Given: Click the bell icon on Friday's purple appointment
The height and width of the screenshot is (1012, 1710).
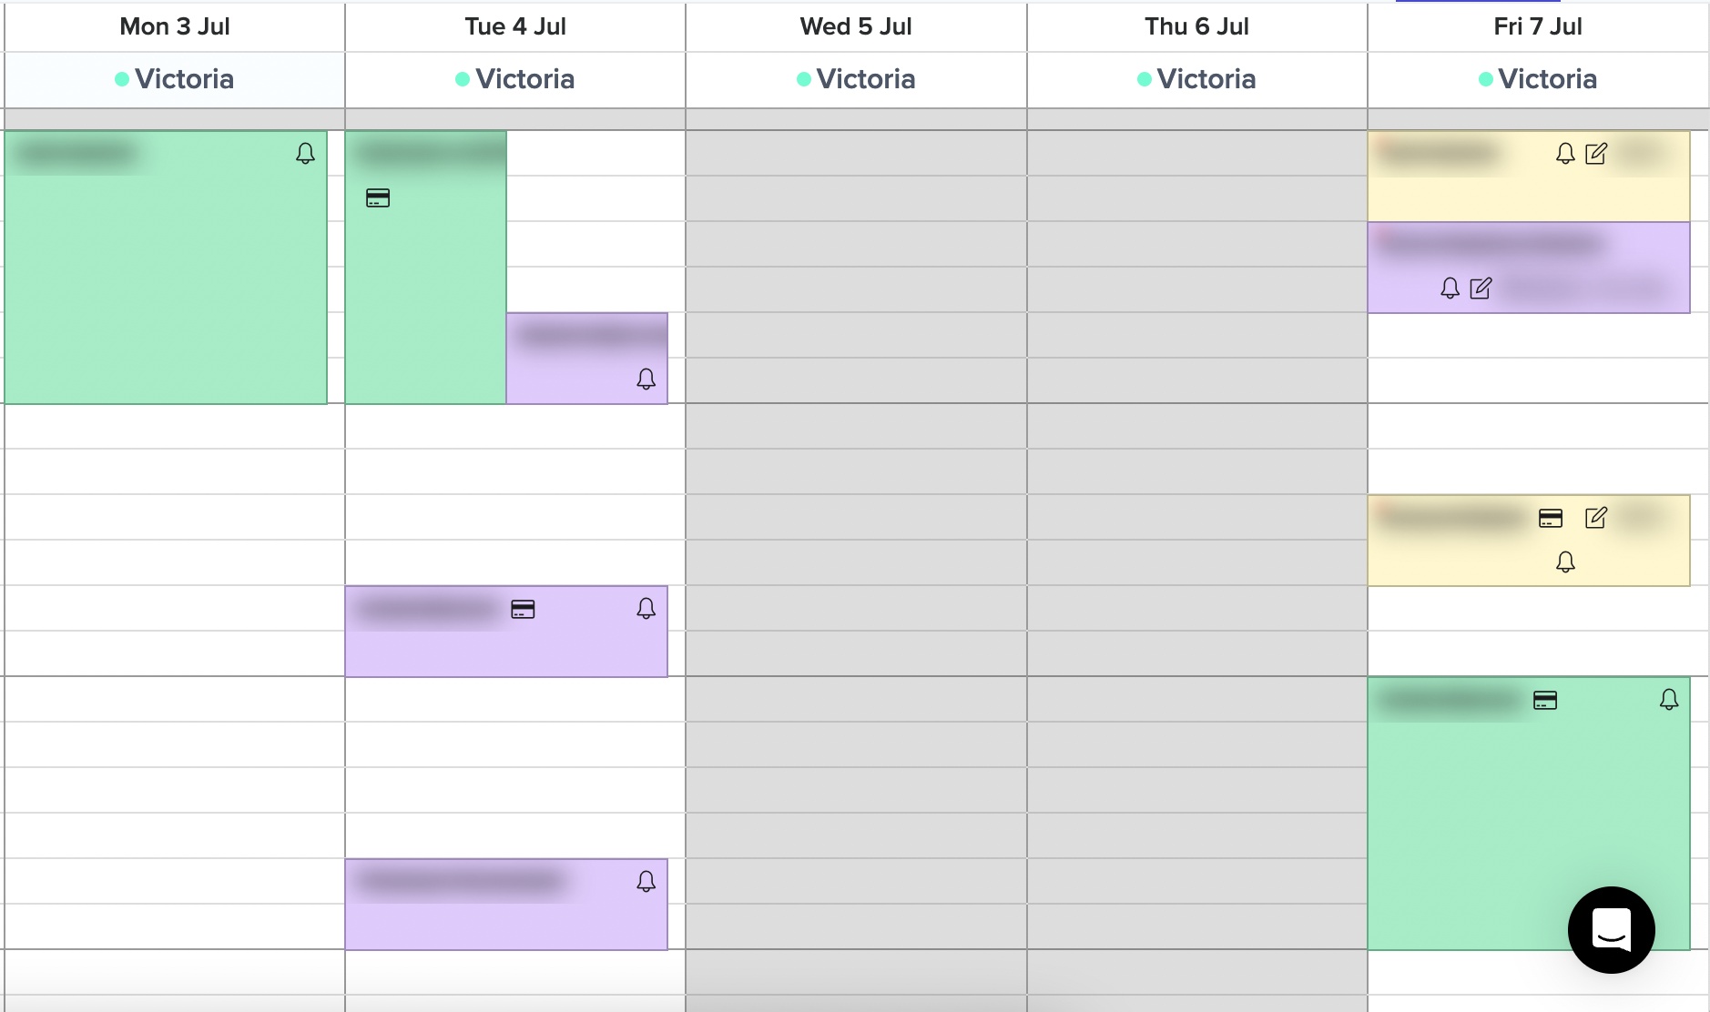Looking at the screenshot, I should tap(1450, 288).
